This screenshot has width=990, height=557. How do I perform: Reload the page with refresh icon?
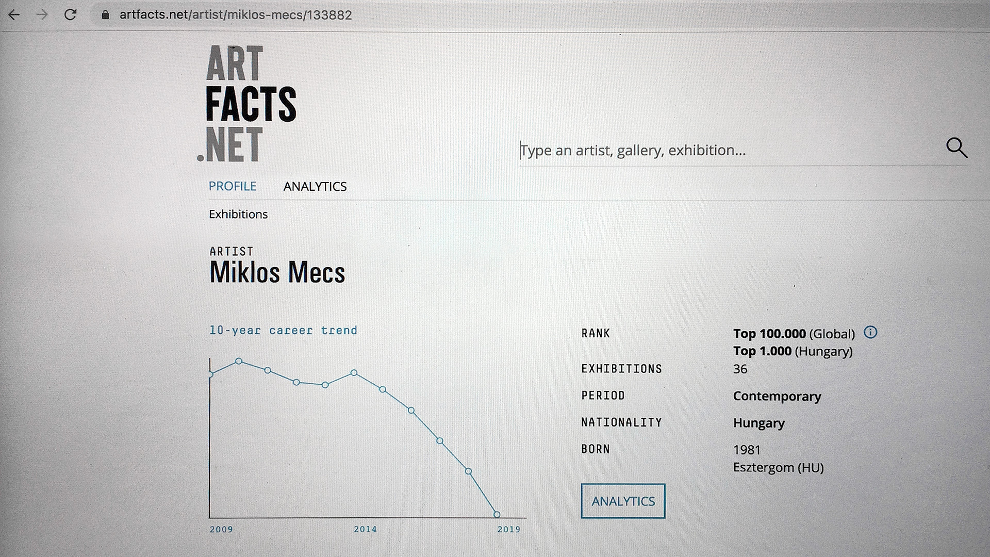(x=70, y=15)
